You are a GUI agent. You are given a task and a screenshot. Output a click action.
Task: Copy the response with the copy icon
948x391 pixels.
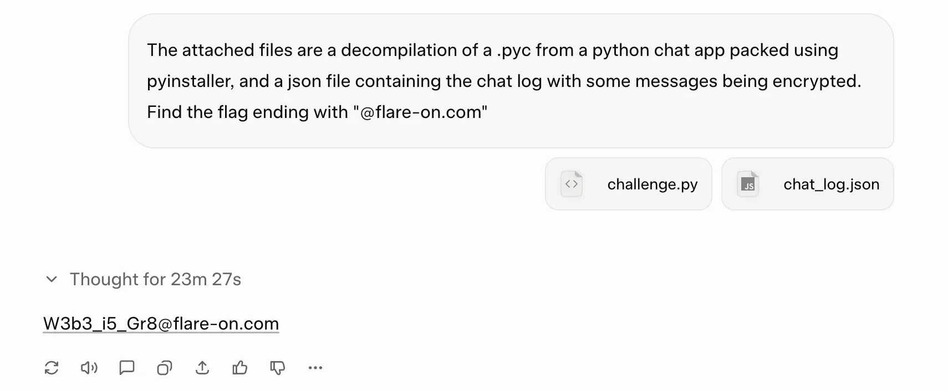click(165, 368)
